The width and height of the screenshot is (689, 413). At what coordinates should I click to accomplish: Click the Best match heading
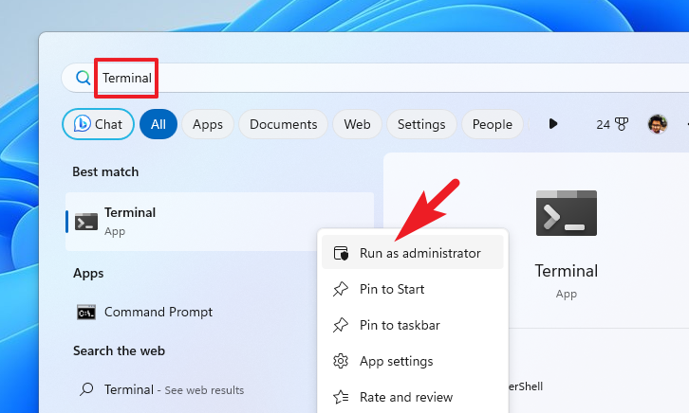[x=105, y=171]
